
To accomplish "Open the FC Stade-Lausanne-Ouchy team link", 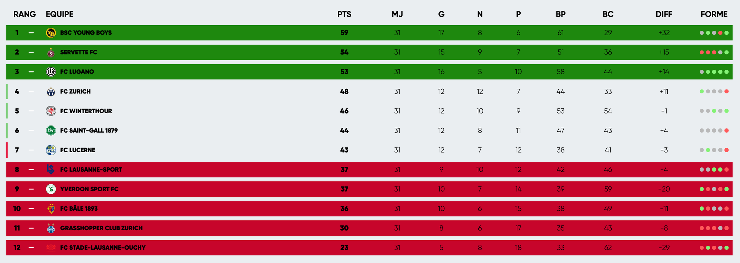I will (103, 247).
